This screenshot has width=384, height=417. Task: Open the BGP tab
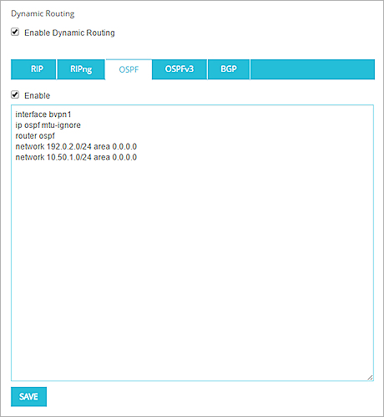(229, 69)
